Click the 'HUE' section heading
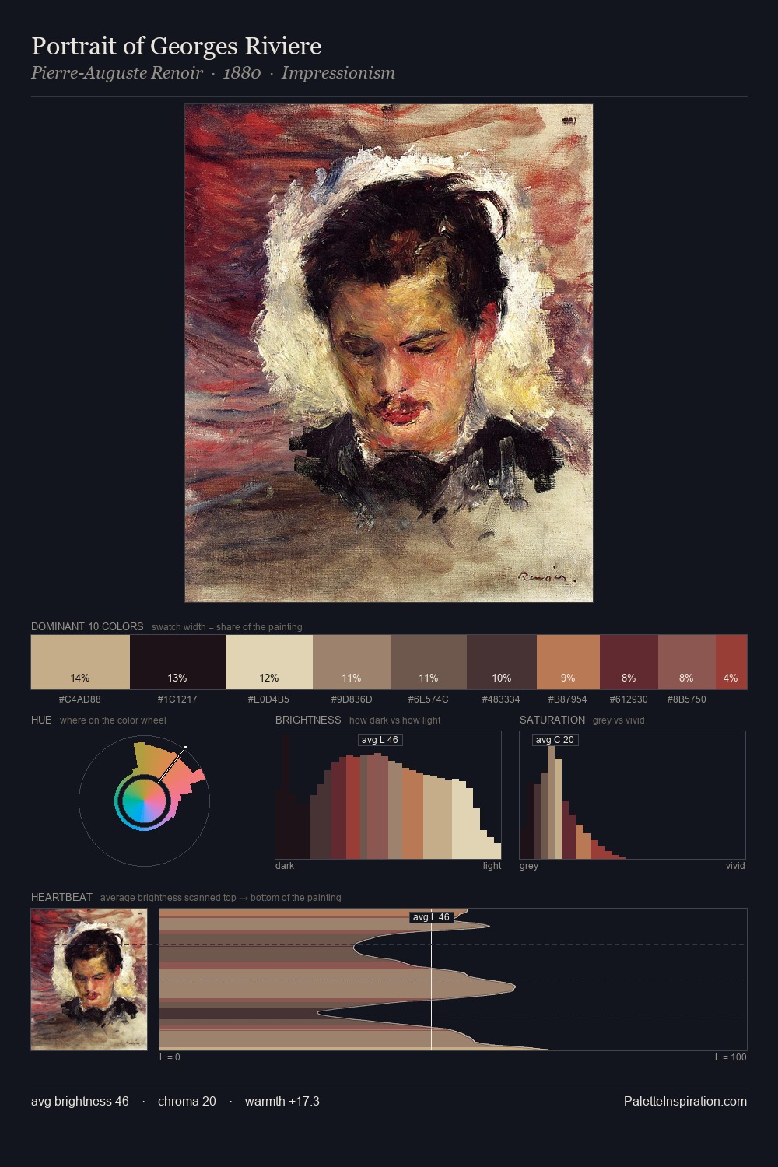778x1167 pixels. coord(41,720)
